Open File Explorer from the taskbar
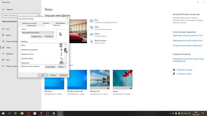Screen dimensions: 207x116 click(22, 113)
